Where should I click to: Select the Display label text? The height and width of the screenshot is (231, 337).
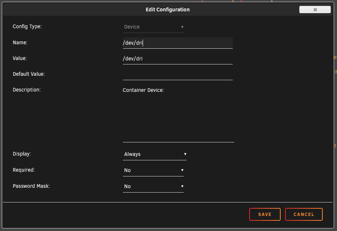tap(22, 154)
